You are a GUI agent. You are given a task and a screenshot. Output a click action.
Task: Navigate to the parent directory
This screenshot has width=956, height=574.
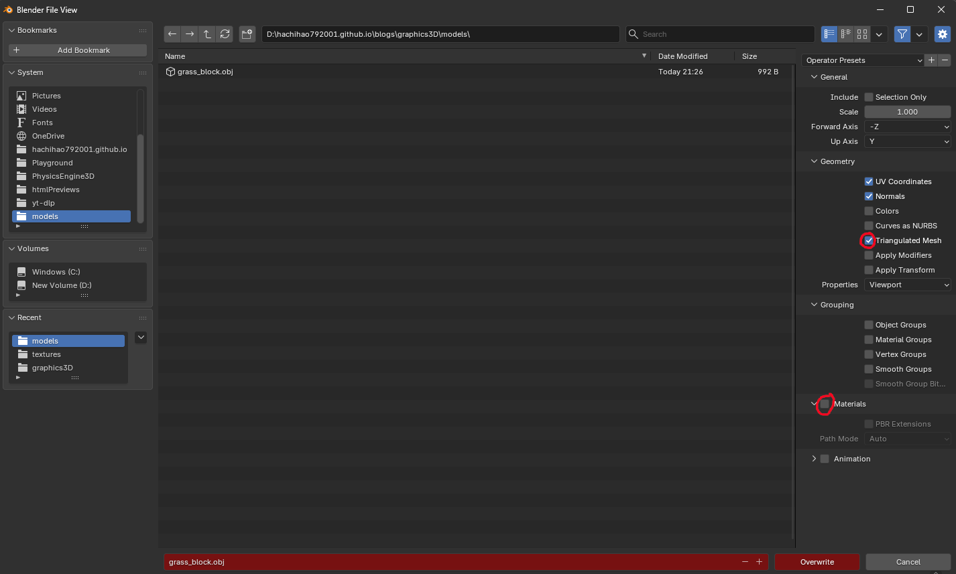(x=207, y=34)
